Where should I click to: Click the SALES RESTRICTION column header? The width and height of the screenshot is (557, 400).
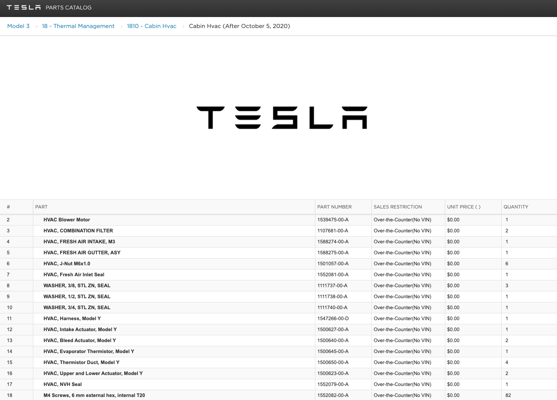tap(398, 207)
